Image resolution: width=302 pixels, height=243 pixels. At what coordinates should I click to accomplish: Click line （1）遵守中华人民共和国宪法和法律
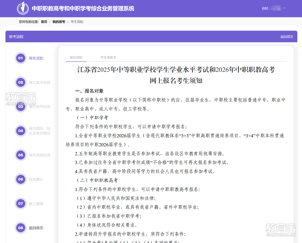116,198
